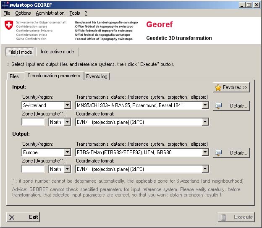Close the swisstopo GEOREF window

[x=257, y=5]
